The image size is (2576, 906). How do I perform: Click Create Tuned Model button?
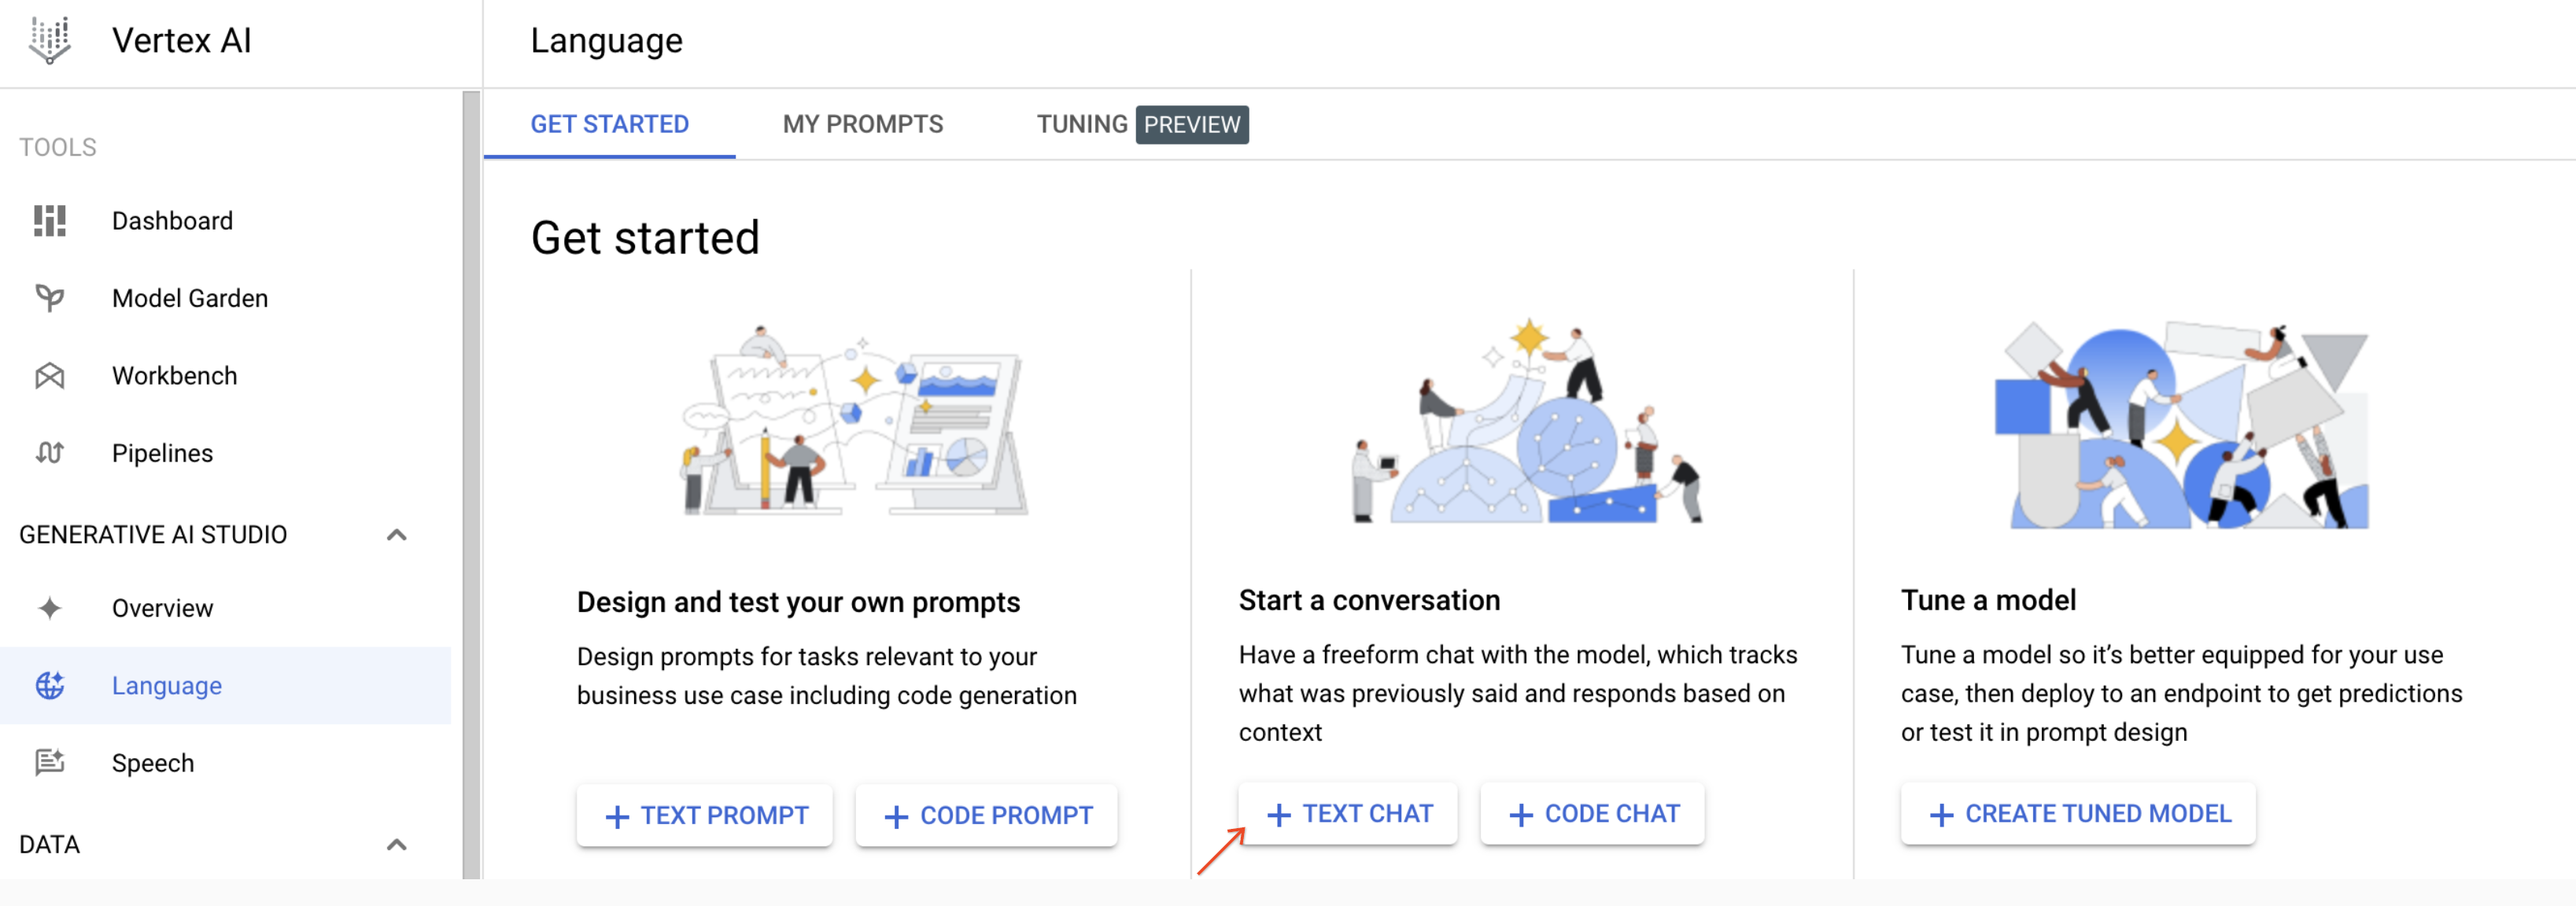pos(2078,814)
